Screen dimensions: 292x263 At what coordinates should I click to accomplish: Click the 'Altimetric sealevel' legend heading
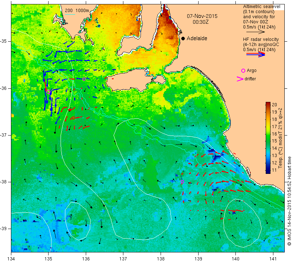261,7
